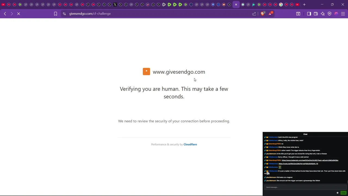The width and height of the screenshot is (348, 196).
Task: Click the forward navigation arrow
Action: pyautogui.click(x=12, y=14)
